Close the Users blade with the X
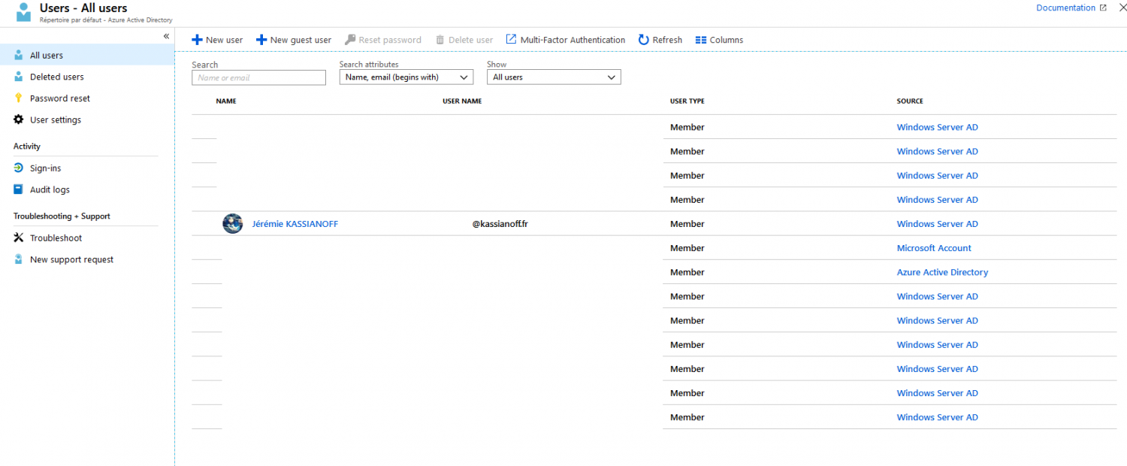 coord(1122,8)
